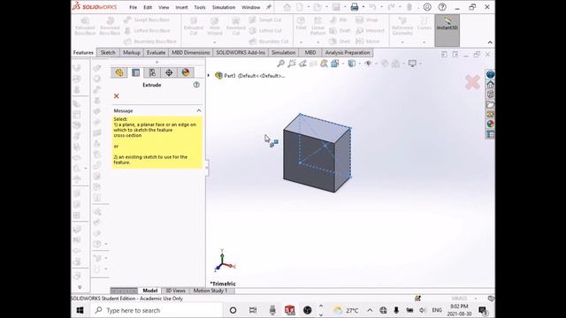Open the Hide/Show Items icon
The width and height of the screenshot is (566, 318).
pos(368,64)
